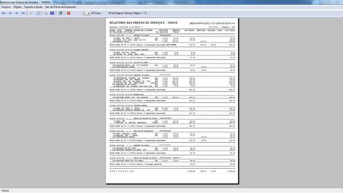
Task: Click the 'Nº de Páginas: Número Página: 1 / 2' label
Action: click(127, 13)
